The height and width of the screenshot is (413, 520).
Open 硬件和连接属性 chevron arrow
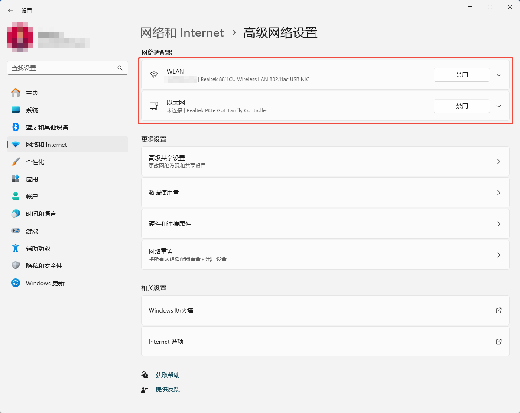point(499,224)
